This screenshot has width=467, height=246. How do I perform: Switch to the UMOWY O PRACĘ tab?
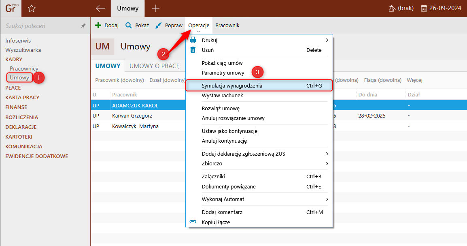click(154, 66)
